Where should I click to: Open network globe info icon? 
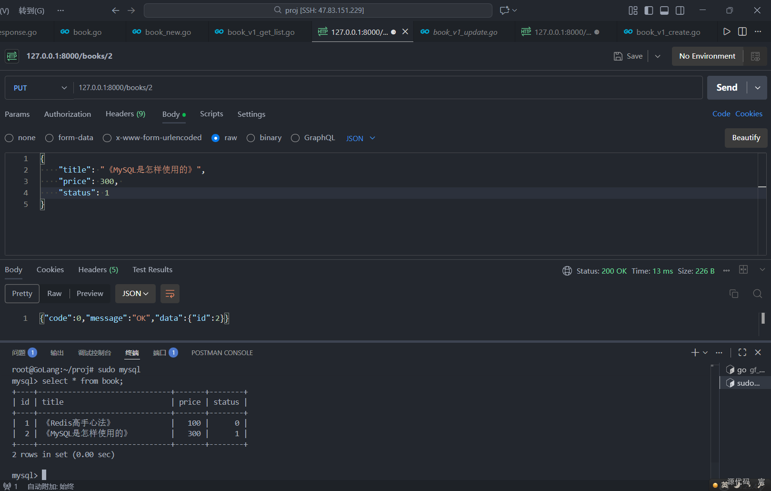(x=567, y=271)
